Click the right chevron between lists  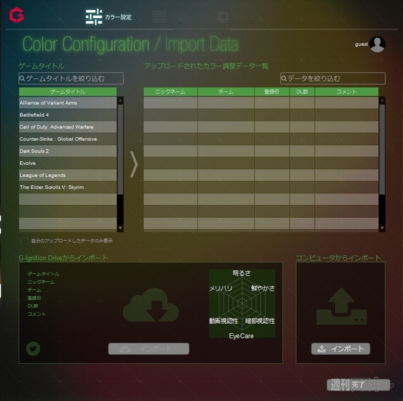tap(134, 165)
